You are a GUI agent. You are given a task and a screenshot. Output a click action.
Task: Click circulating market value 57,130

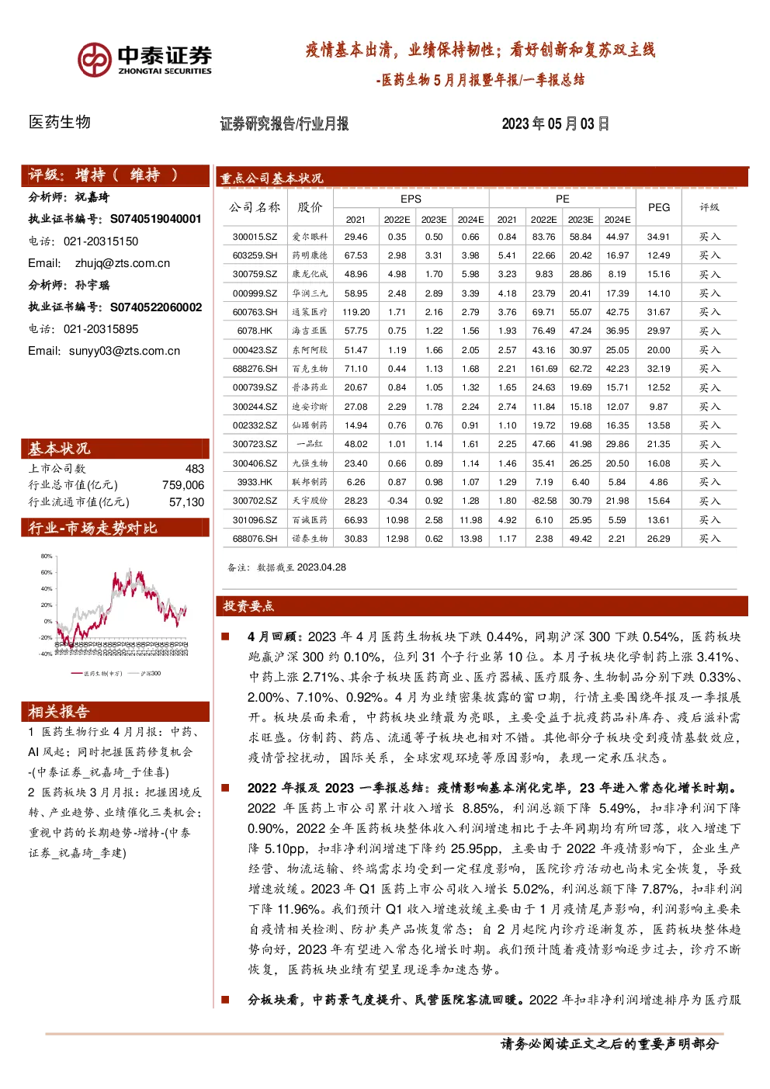click(x=187, y=502)
